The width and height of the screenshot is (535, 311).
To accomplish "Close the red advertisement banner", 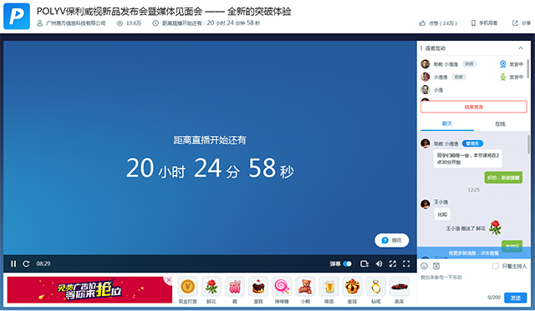I will (x=169, y=280).
